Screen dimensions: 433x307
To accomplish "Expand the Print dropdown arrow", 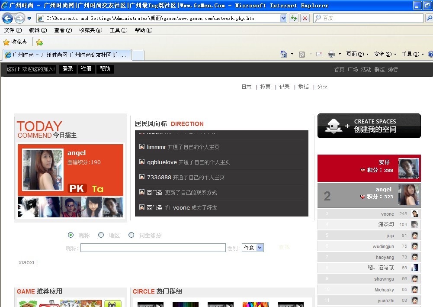I will (x=340, y=54).
